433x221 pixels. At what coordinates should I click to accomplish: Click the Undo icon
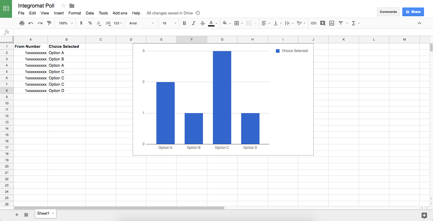tap(31, 23)
